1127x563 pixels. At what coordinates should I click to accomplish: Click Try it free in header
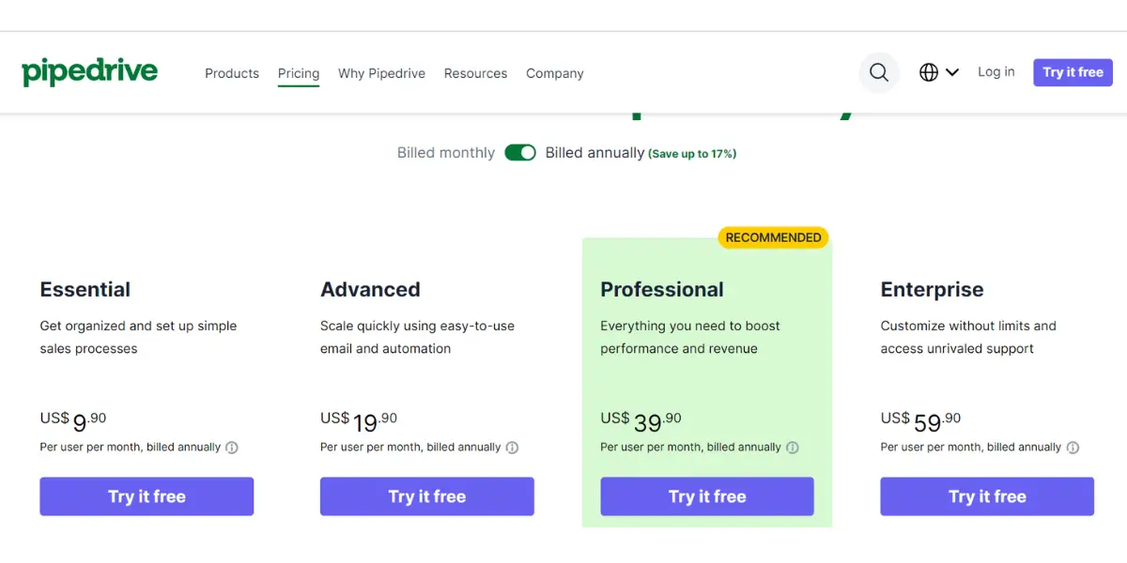coord(1073,72)
